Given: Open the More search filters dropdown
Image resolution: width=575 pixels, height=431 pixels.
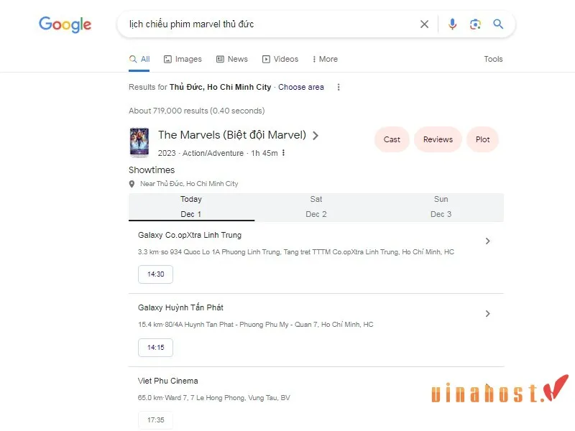Looking at the screenshot, I should coord(325,59).
